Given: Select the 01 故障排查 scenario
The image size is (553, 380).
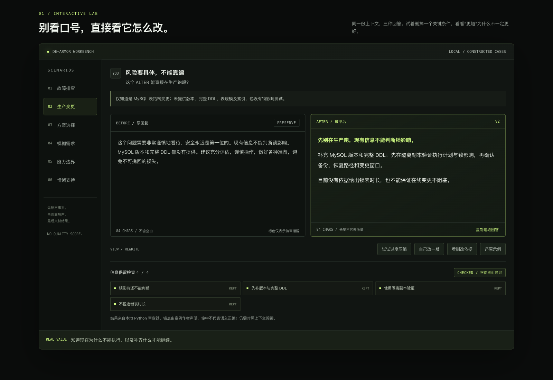Looking at the screenshot, I should pos(70,88).
